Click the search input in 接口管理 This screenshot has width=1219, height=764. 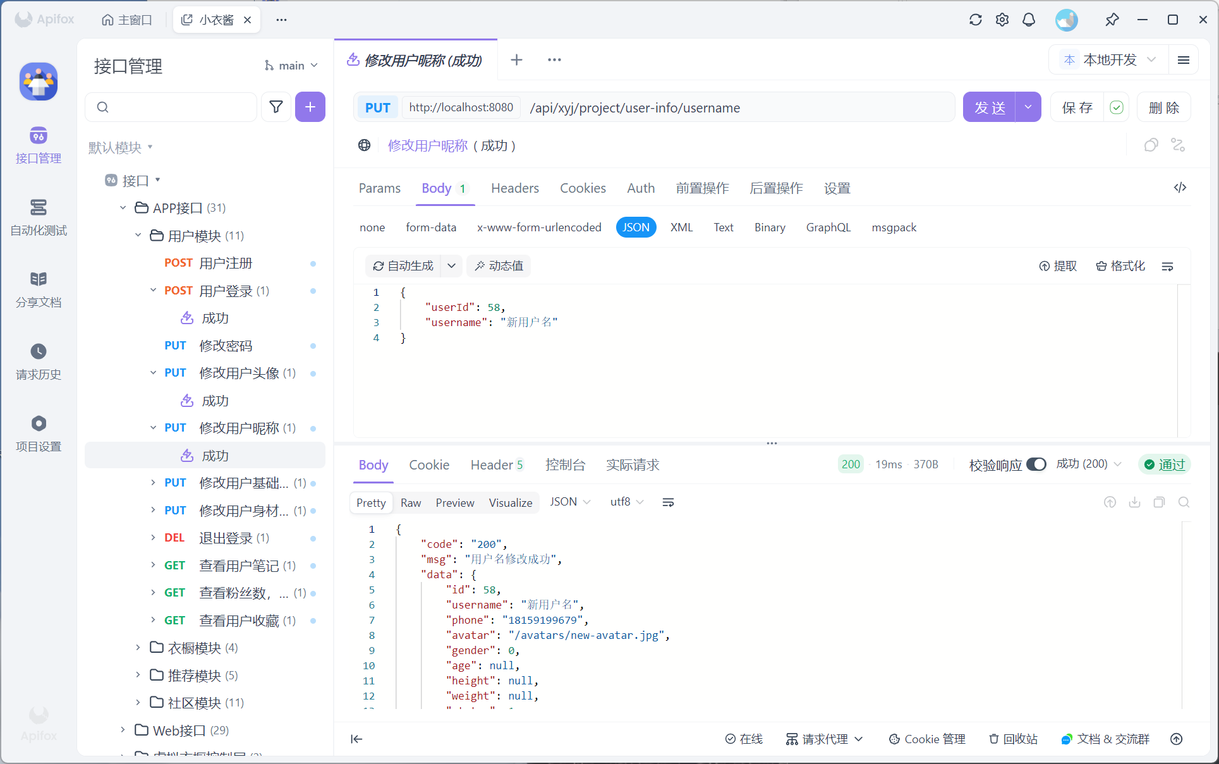[x=177, y=107]
